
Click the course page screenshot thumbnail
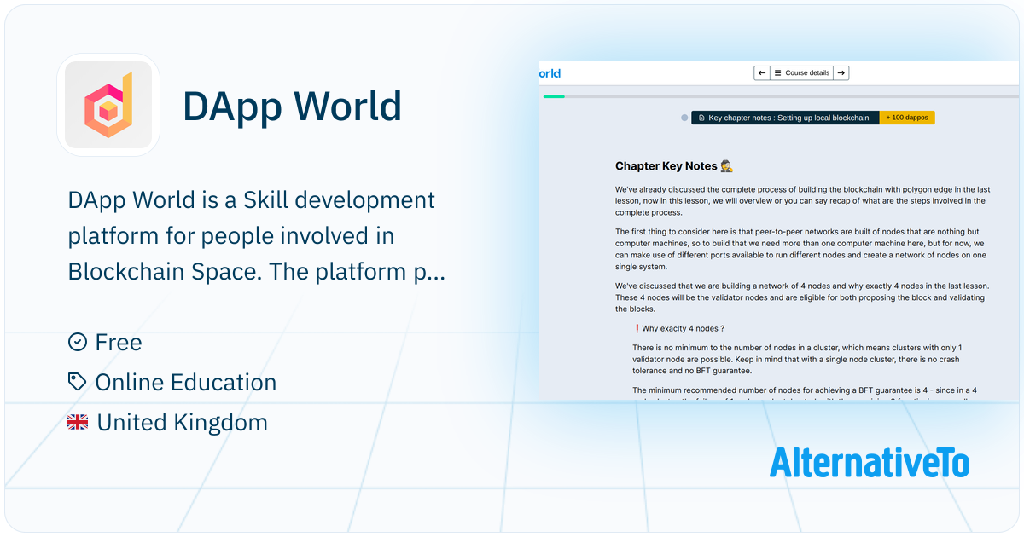point(778,230)
